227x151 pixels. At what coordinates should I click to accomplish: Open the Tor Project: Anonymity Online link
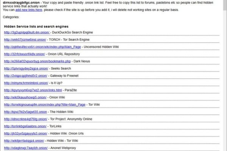click(x=26, y=119)
